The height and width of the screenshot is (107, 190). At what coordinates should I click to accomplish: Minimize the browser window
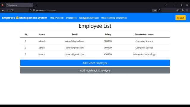pos(176,5)
